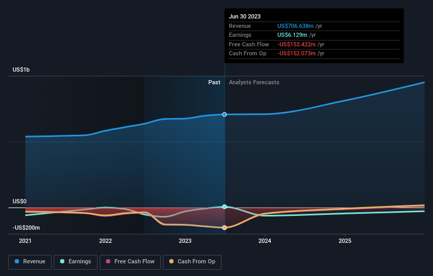Click the Revenue row label in tooltip
This screenshot has width=433, height=276.
point(240,26)
